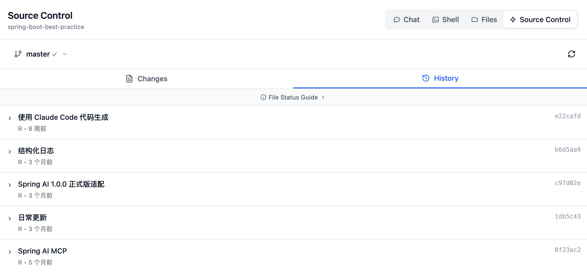Click the master branch name
Image resolution: width=587 pixels, height=272 pixels.
click(38, 54)
